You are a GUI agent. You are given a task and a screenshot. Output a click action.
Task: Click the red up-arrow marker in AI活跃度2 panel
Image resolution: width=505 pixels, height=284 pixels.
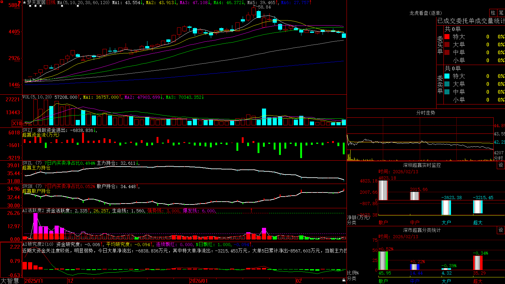click(x=252, y=210)
